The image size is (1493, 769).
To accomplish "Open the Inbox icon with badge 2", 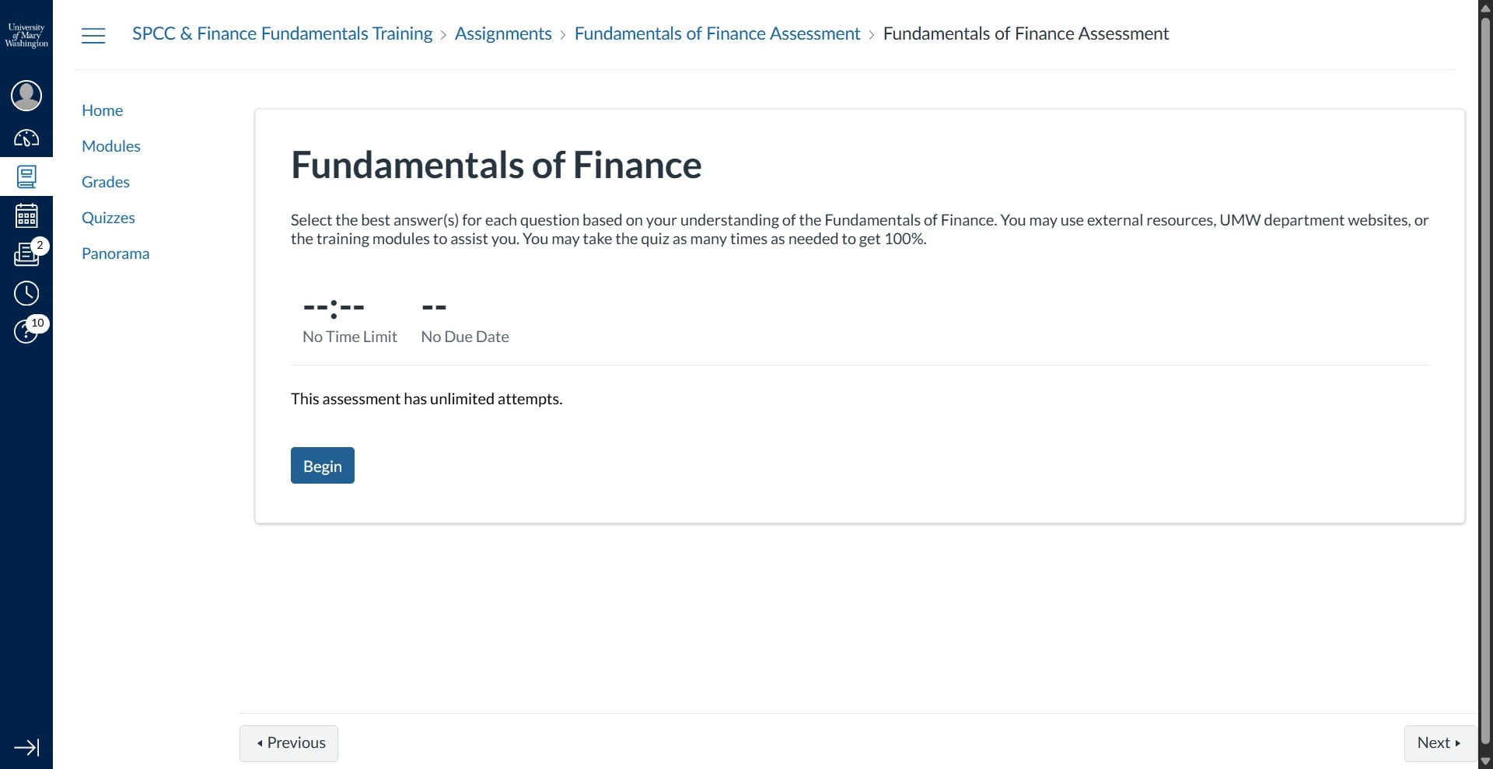I will coord(26,253).
